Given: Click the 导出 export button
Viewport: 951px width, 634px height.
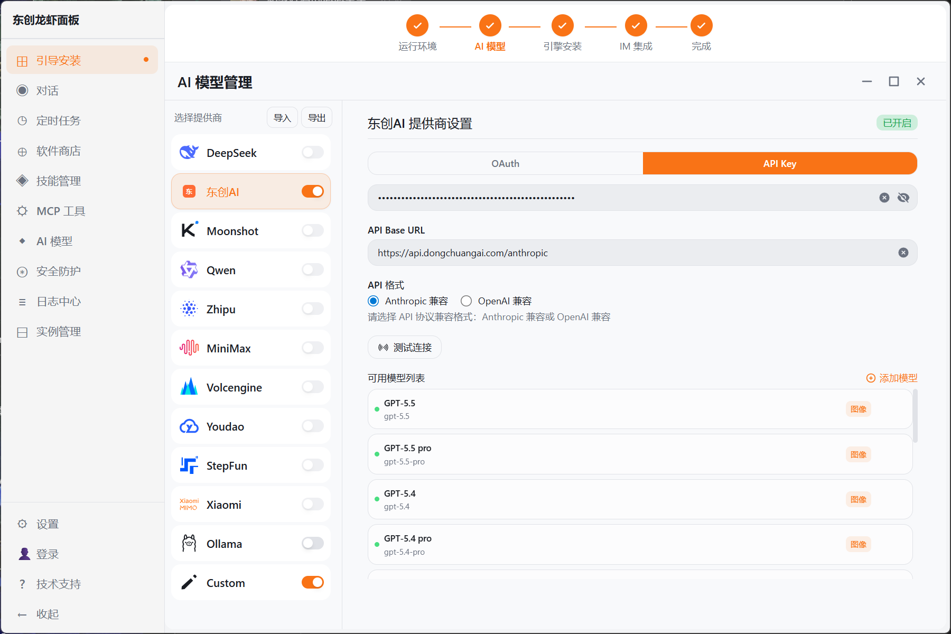Looking at the screenshot, I should coord(316,117).
